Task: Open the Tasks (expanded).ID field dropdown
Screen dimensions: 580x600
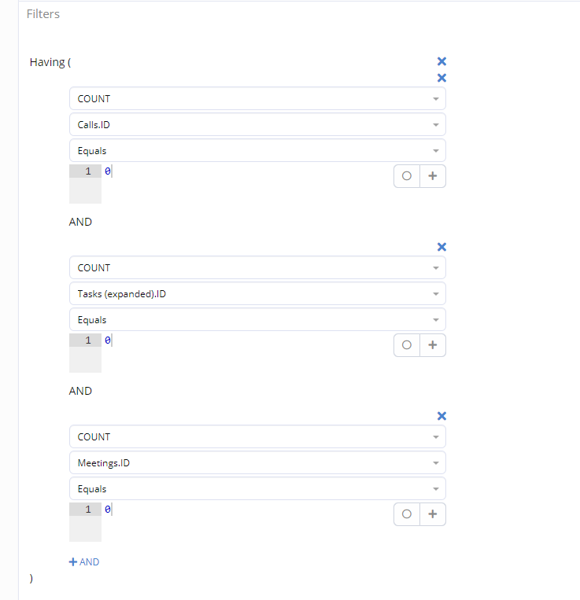Action: [x=257, y=293]
